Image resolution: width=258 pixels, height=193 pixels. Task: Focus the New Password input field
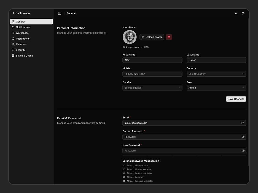pyautogui.click(x=184, y=150)
